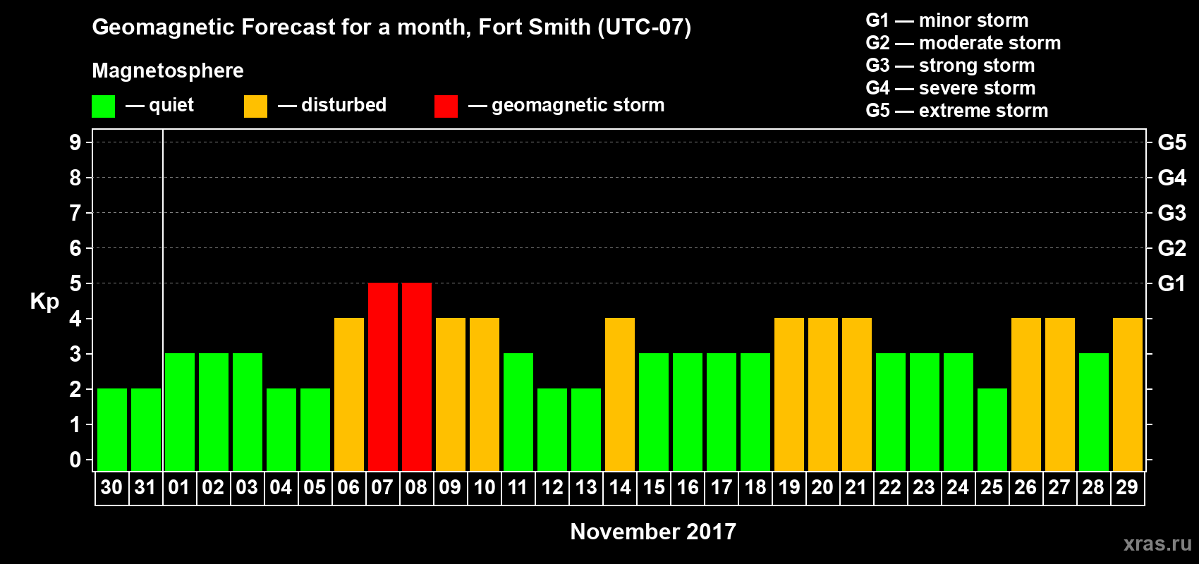This screenshot has height=564, width=1199.
Task: Click the orange bar for day 20
Action: 823,394
